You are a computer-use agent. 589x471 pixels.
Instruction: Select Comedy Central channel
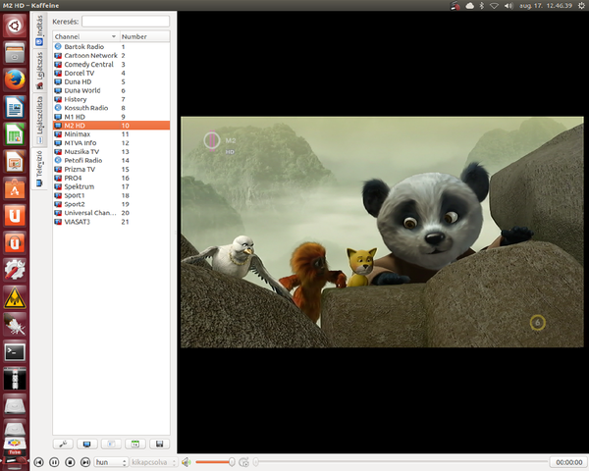point(111,64)
